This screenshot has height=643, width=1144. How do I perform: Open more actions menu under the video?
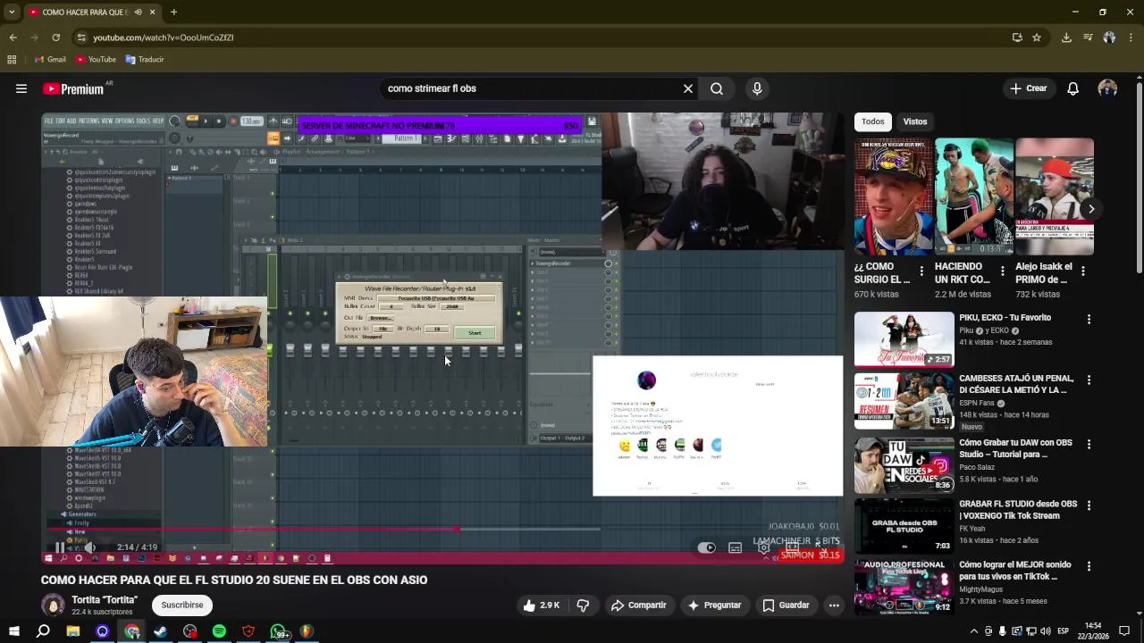tap(834, 605)
